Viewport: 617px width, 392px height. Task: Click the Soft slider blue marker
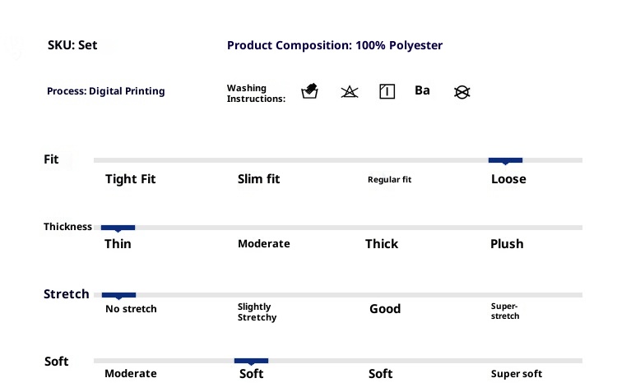(x=251, y=361)
